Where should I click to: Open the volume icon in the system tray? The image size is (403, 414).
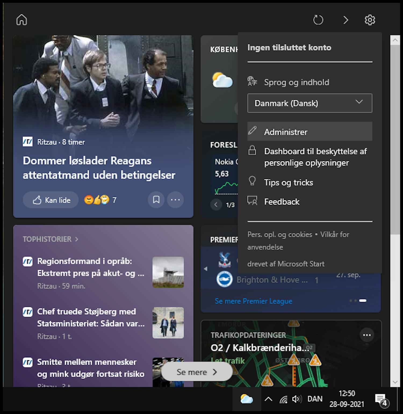click(x=297, y=399)
